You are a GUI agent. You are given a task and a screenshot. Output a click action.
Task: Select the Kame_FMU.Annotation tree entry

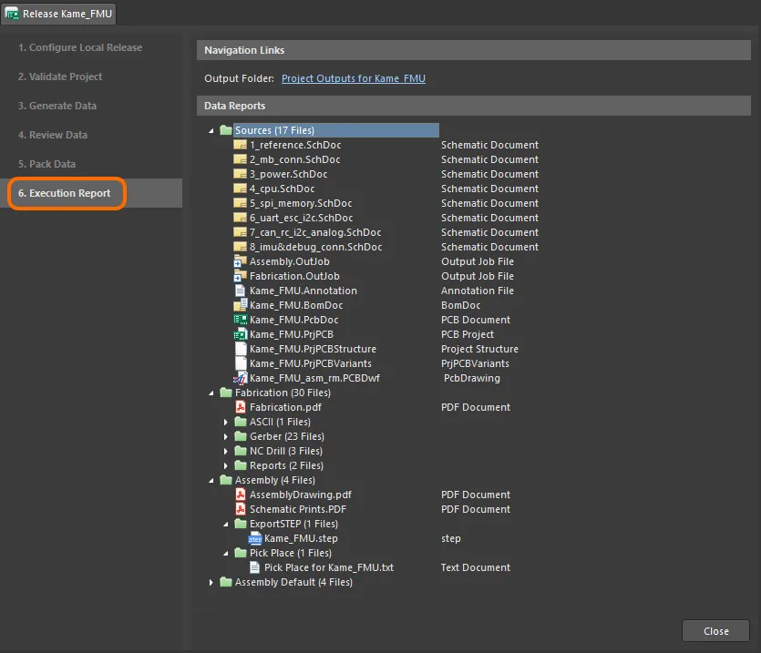click(x=304, y=291)
